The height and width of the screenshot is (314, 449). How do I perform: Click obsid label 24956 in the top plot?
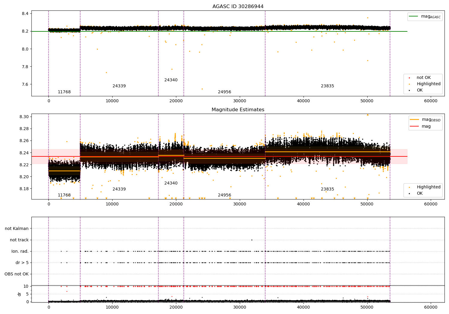(224, 92)
